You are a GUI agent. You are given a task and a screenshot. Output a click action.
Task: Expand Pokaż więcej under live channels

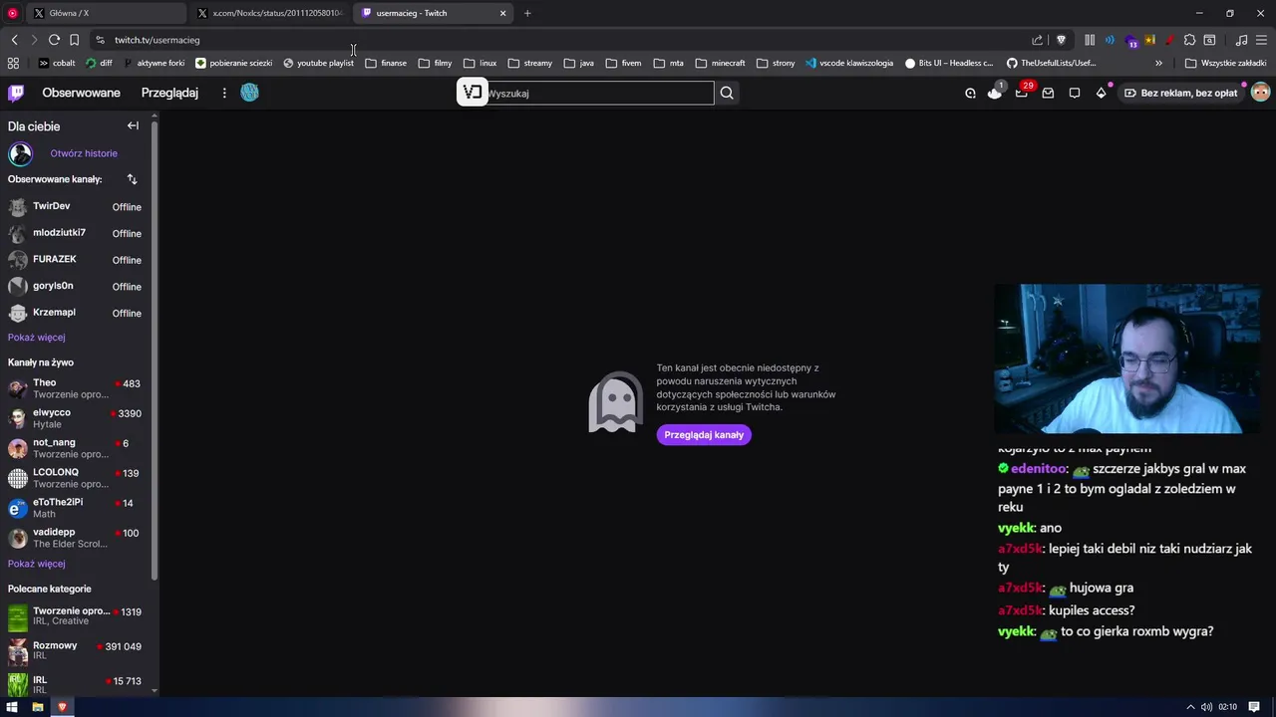(36, 564)
